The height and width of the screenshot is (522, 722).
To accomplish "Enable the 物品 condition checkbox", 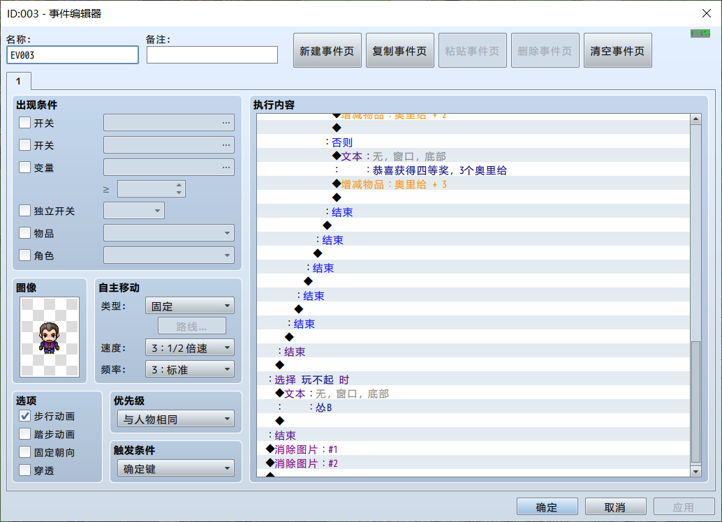I will pyautogui.click(x=25, y=233).
